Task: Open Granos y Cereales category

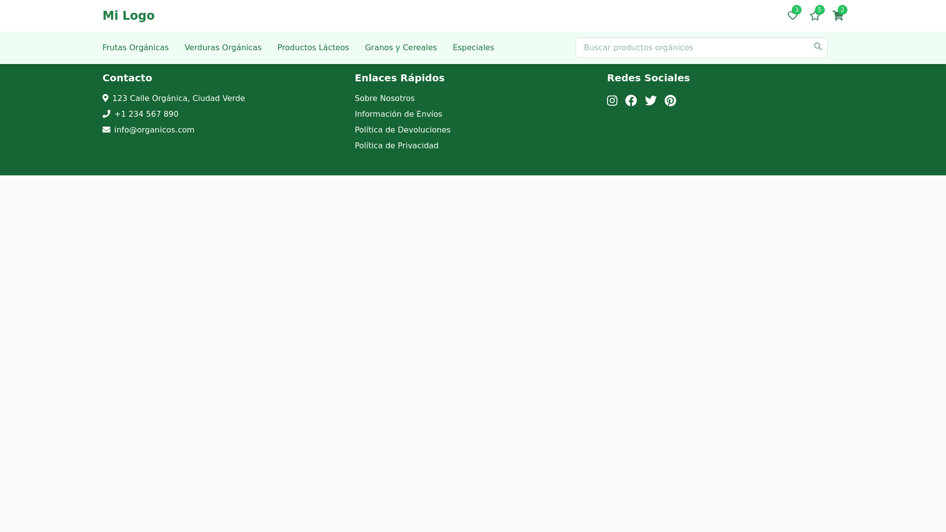Action: click(401, 48)
